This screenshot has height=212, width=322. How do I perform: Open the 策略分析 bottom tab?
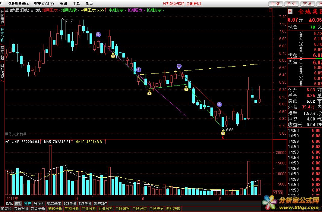[x=55, y=208]
